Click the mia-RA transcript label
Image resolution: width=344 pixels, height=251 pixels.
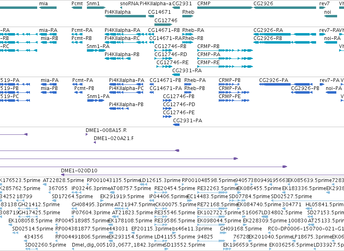(48, 30)
